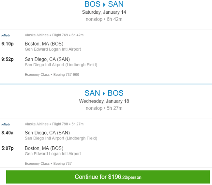
Task: Click the Alaska Airlines logo for Flight 769
Action: [6, 35]
